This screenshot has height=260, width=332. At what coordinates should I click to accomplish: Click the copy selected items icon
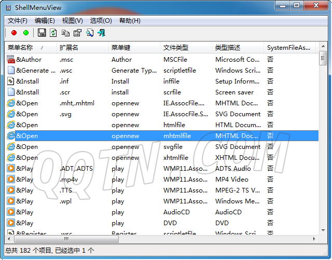(65, 33)
